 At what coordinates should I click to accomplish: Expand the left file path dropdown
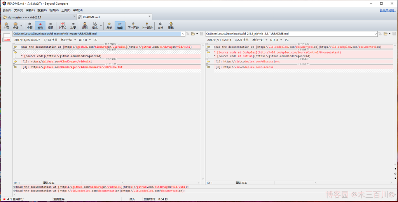click(183, 34)
